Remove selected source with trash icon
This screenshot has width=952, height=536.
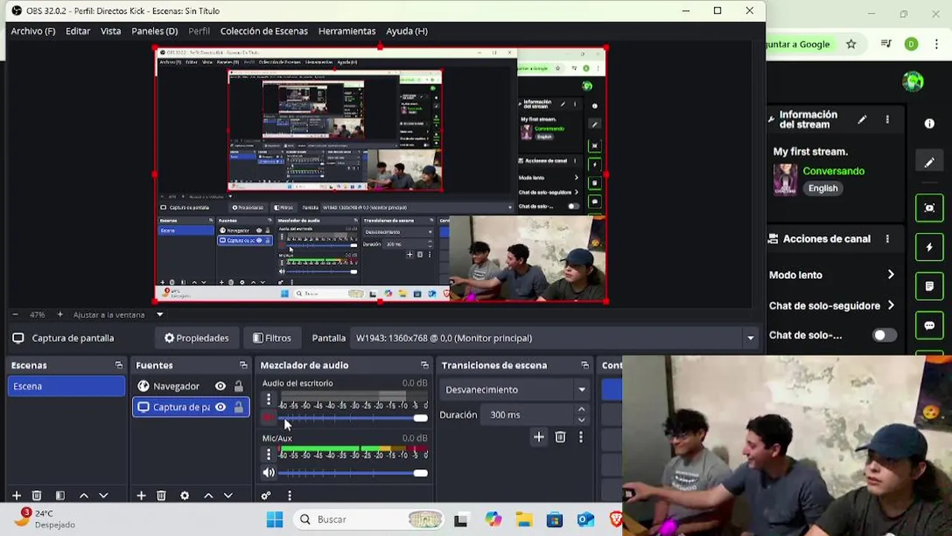(161, 496)
